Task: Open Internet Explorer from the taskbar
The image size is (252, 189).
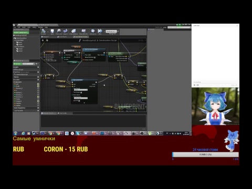Action: point(23,133)
